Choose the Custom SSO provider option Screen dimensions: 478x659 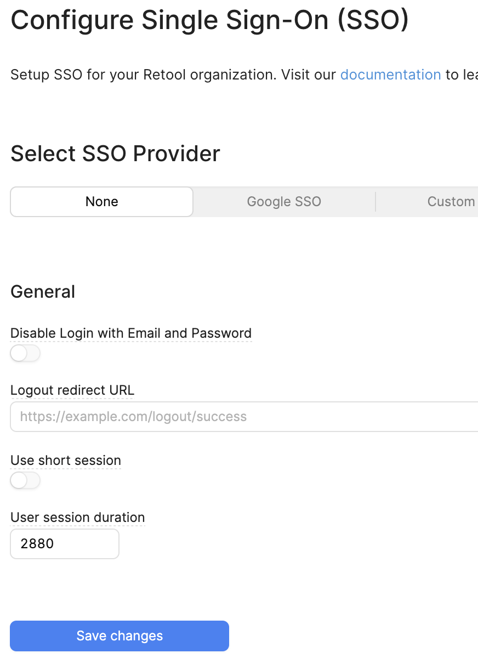tap(451, 202)
